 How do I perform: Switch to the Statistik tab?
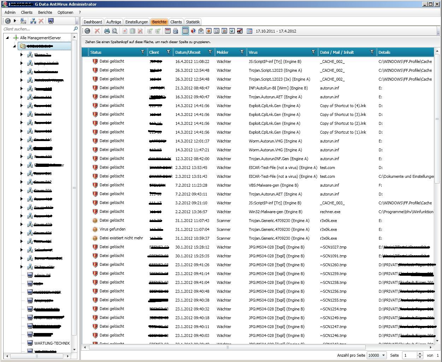[x=193, y=22]
